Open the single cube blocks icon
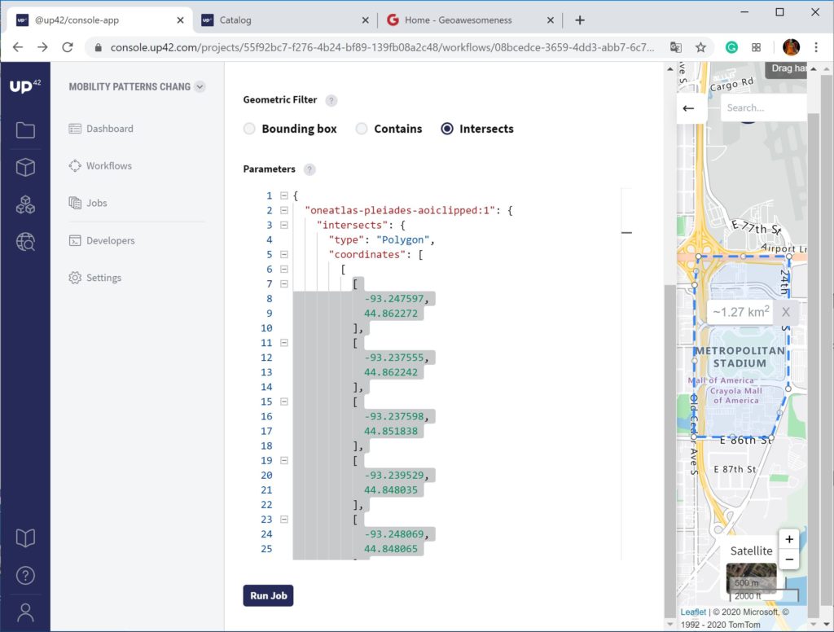The width and height of the screenshot is (834, 632). 25,167
